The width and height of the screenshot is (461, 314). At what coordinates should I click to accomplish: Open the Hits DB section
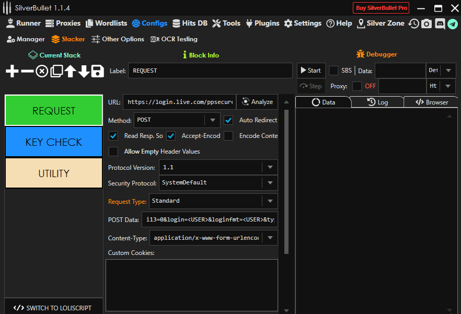[190, 23]
